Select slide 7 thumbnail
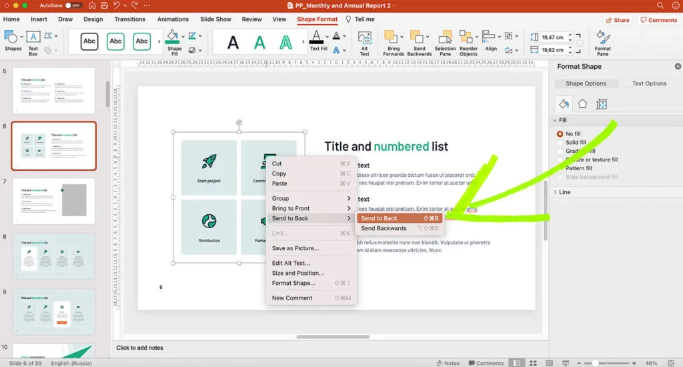 (x=53, y=201)
